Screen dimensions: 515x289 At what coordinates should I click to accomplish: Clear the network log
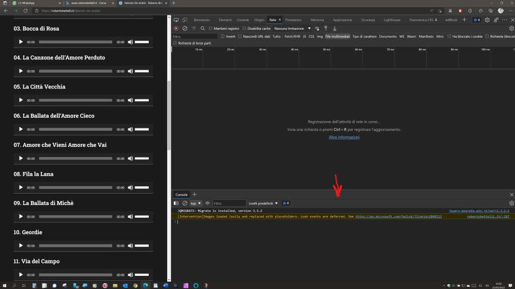(185, 28)
